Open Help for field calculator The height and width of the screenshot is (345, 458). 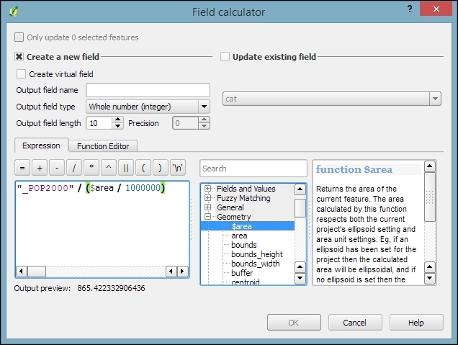click(x=416, y=323)
